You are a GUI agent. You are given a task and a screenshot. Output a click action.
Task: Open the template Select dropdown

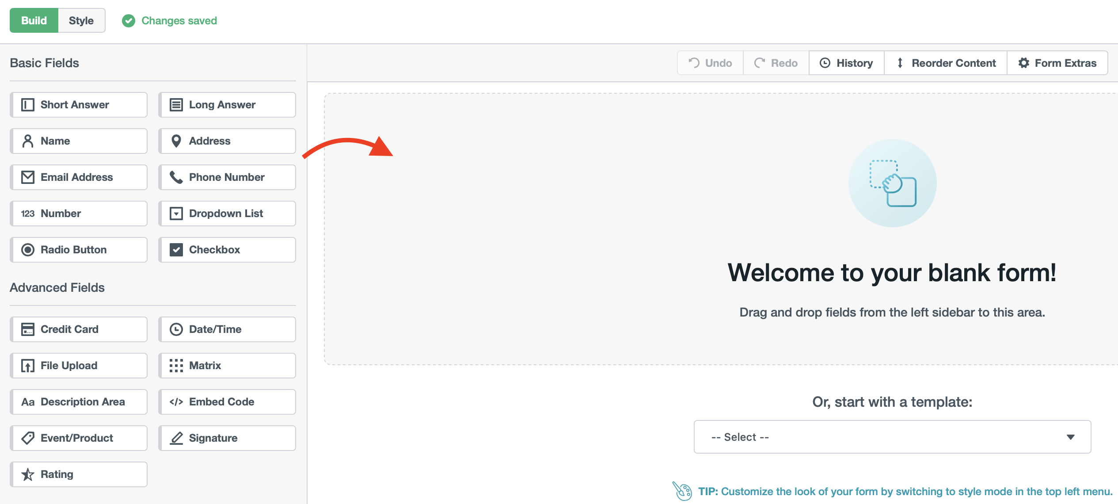[x=892, y=437]
